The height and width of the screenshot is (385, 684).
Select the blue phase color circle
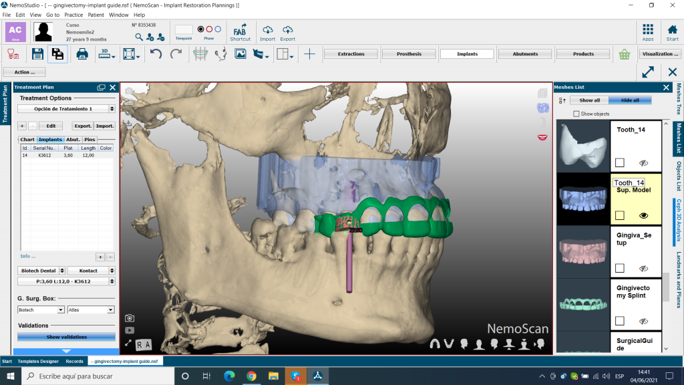coord(218,29)
